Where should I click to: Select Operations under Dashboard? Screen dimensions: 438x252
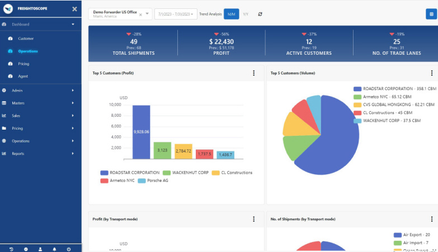click(28, 51)
